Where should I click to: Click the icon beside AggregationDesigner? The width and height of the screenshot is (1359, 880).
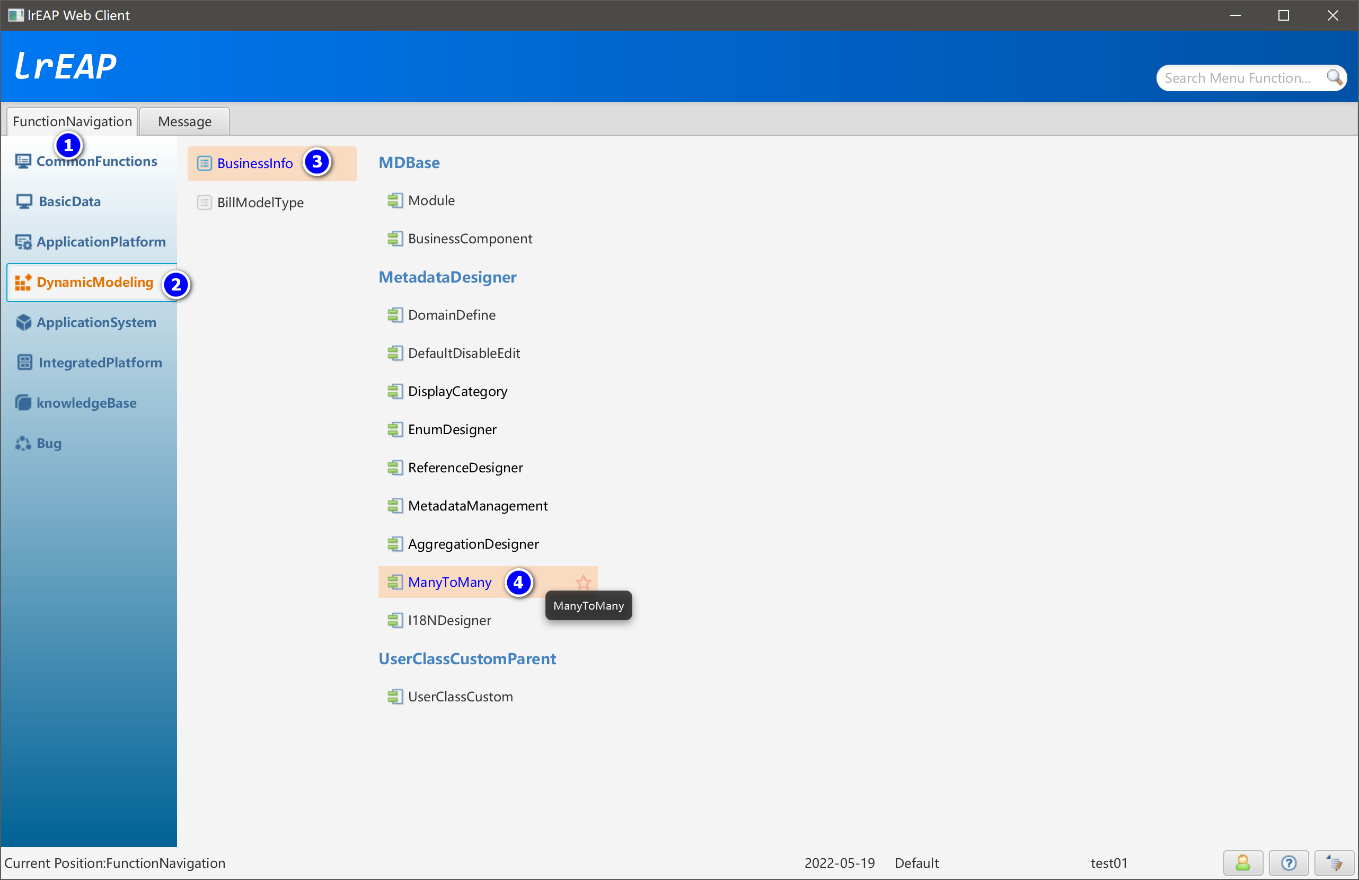click(395, 544)
